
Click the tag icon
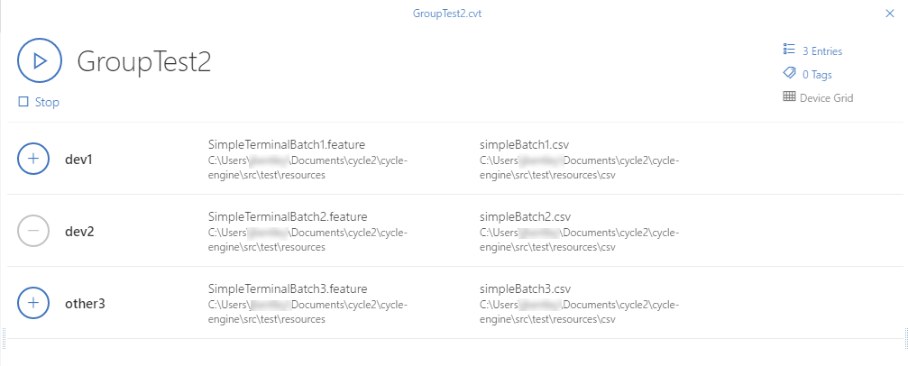[x=789, y=74]
